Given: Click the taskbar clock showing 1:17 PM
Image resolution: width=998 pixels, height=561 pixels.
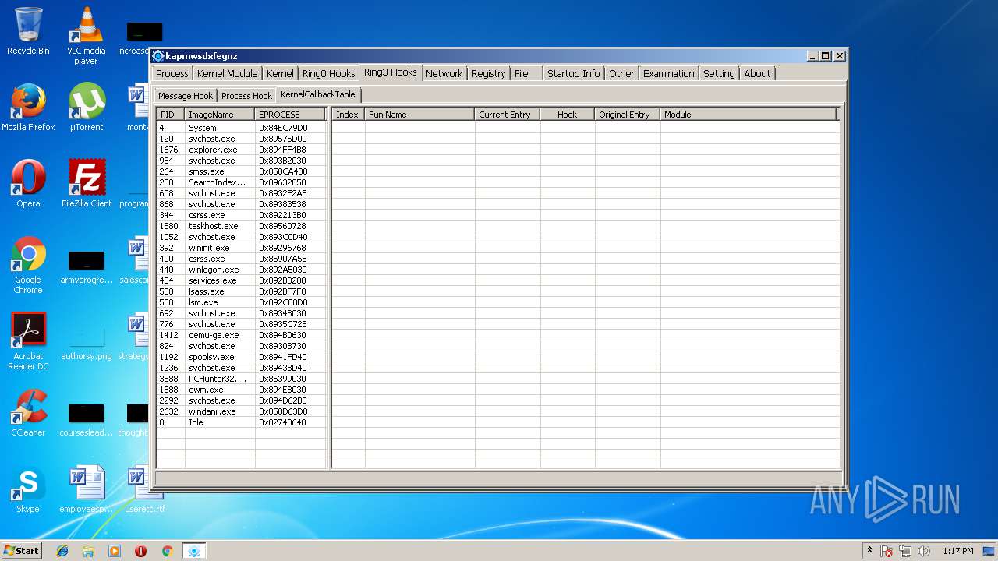Looking at the screenshot, I should click(x=957, y=551).
